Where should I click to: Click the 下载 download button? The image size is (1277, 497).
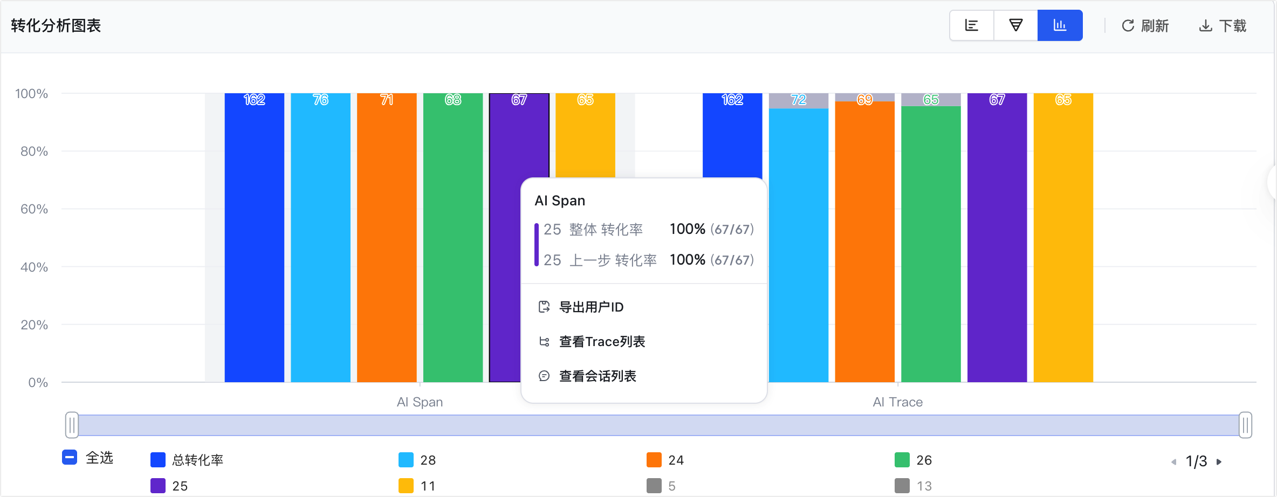tap(1223, 26)
